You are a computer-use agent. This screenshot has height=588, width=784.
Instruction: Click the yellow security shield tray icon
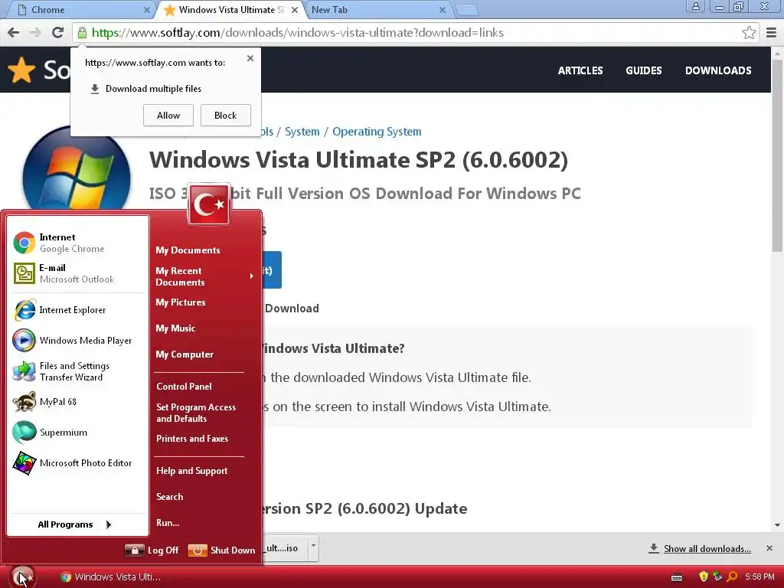[x=704, y=577]
